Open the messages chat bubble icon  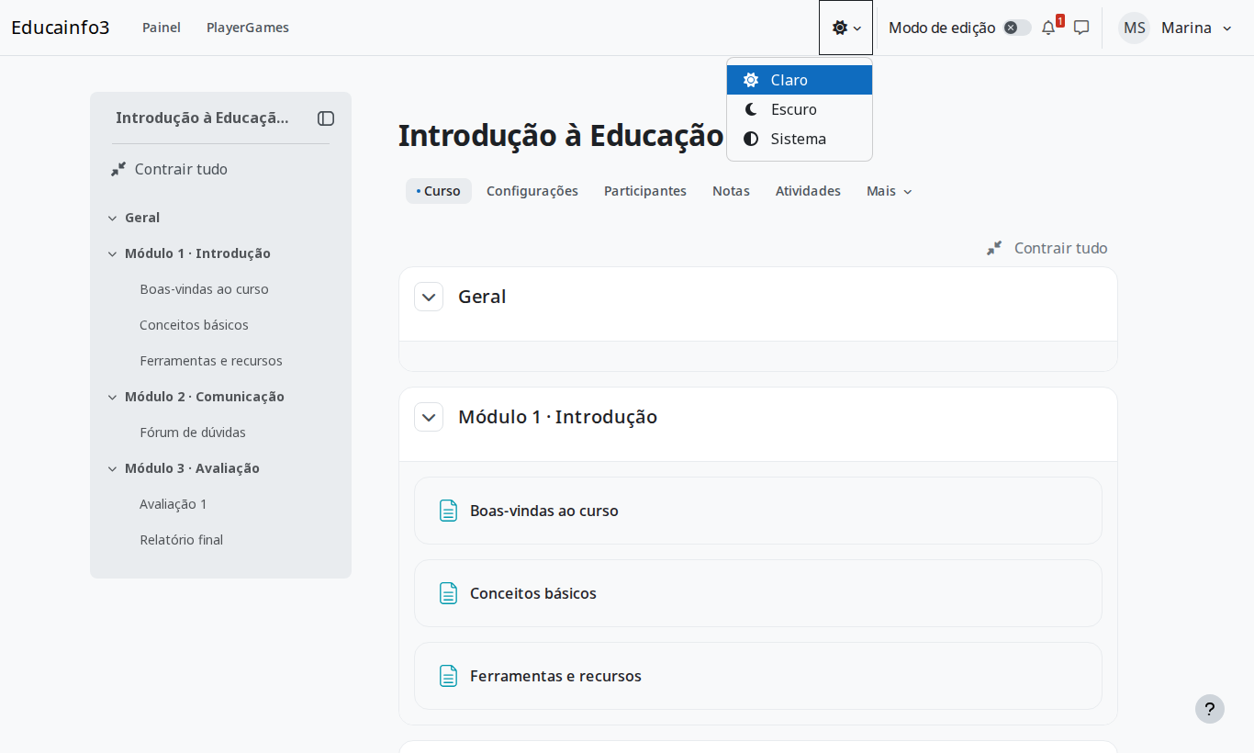coord(1081,28)
